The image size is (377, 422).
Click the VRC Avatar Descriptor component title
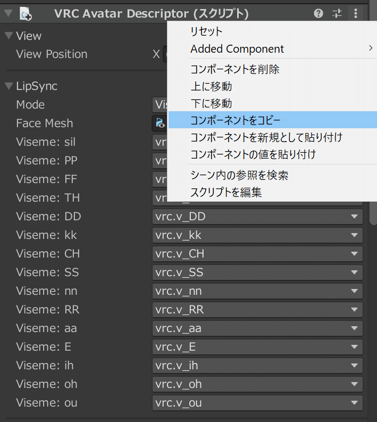[151, 13]
